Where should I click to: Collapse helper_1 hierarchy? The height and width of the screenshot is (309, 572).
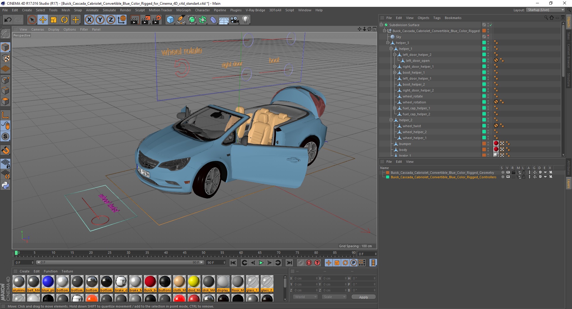pyautogui.click(x=391, y=49)
